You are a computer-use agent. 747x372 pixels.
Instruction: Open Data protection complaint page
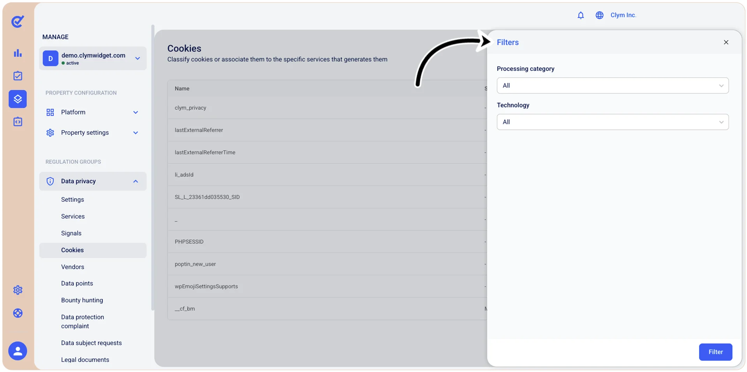tap(83, 321)
